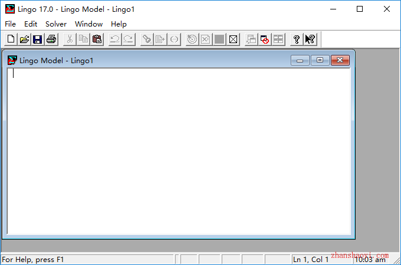Click the 'For Help, press F1' status text

(33, 260)
